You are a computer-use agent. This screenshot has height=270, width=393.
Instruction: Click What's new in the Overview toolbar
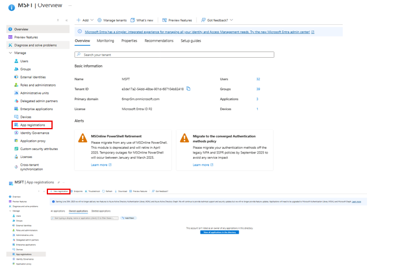[x=142, y=20]
